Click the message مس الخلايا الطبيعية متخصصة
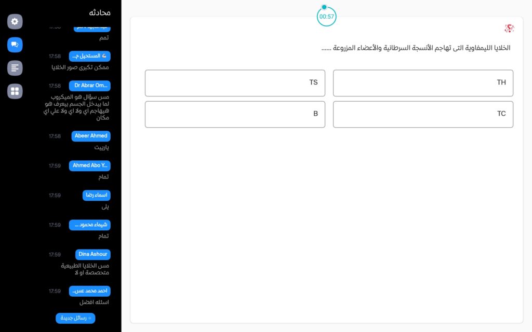Screen dimensions: 532x332 pos(85,269)
